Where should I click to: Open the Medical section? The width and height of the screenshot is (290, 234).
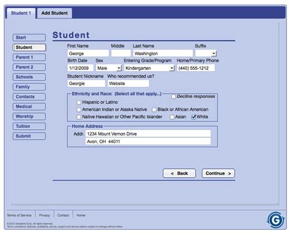tap(29, 107)
